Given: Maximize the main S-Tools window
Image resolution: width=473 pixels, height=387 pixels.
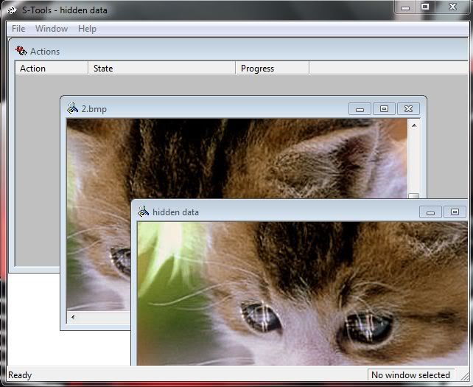Looking at the screenshot, I should (x=425, y=7).
